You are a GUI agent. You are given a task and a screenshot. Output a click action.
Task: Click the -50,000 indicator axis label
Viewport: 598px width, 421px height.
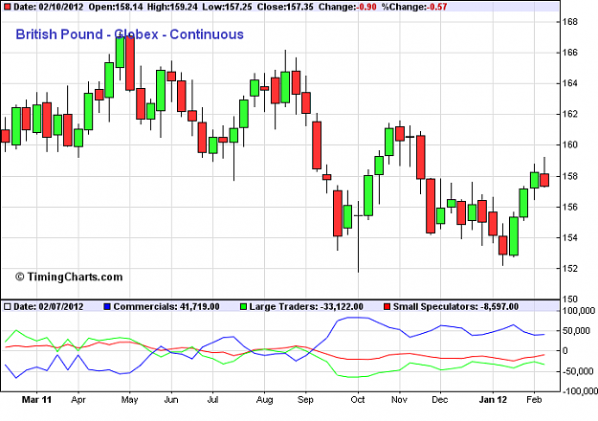pos(577,371)
